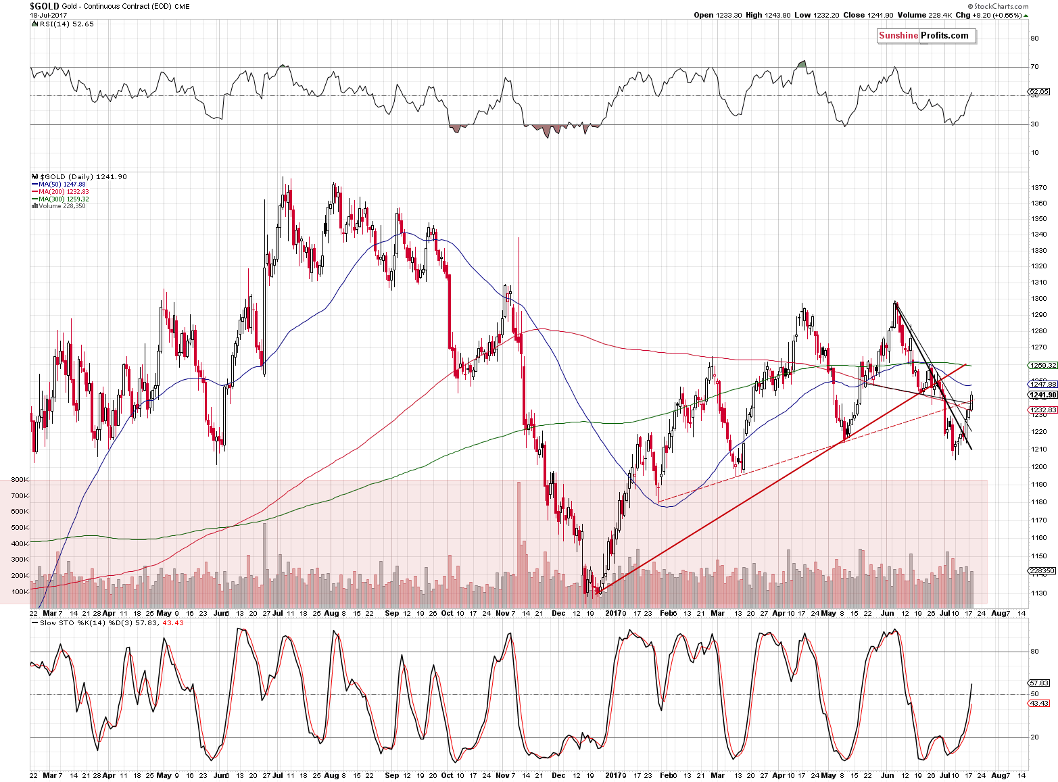
Task: Click the 1370 price axis label
Action: [1040, 187]
